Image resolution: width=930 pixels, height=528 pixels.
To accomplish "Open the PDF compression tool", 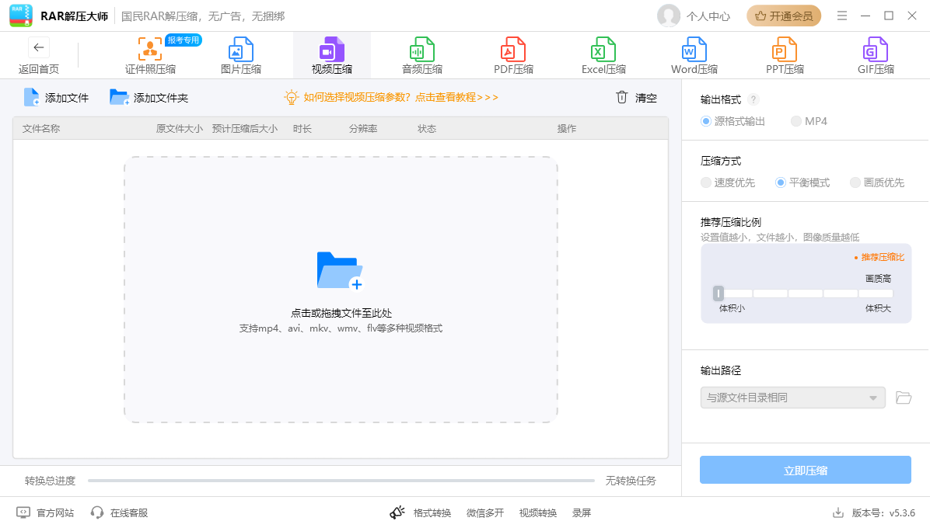I will pos(513,50).
